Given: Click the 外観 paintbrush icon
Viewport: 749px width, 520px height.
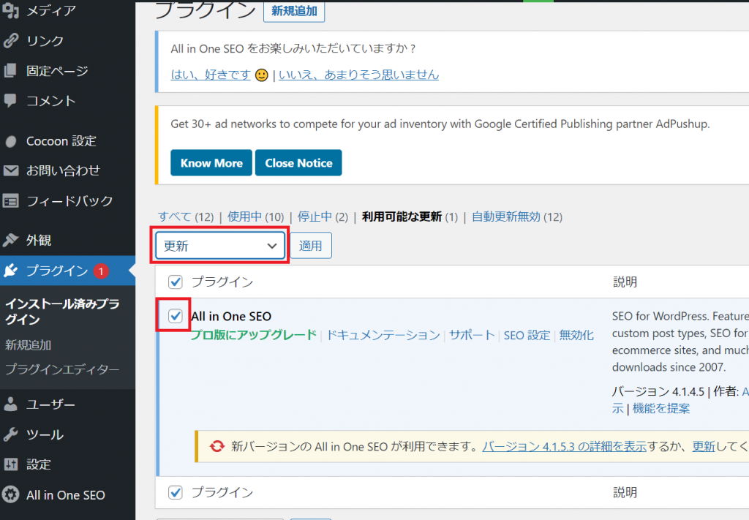Looking at the screenshot, I should [10, 240].
